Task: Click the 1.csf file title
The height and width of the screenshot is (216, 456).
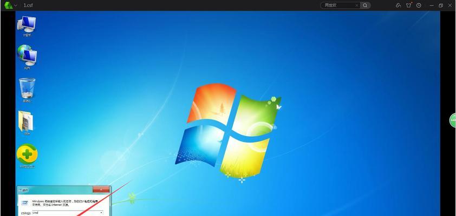Action: (x=28, y=5)
